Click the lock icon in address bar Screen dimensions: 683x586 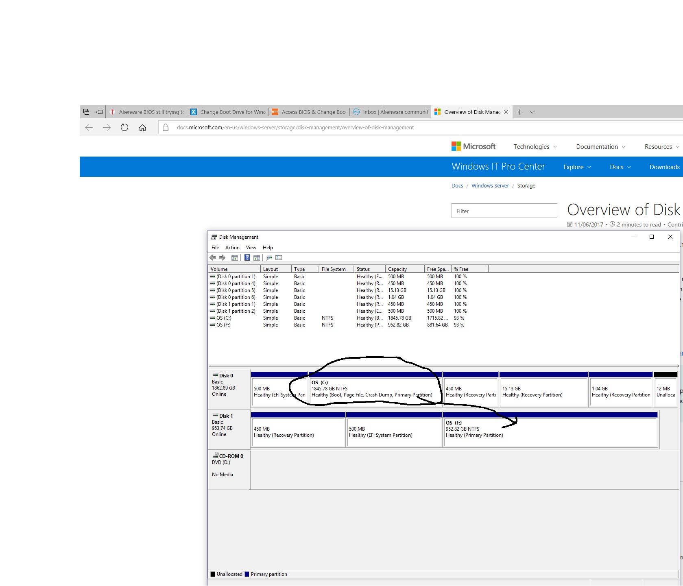tap(166, 128)
